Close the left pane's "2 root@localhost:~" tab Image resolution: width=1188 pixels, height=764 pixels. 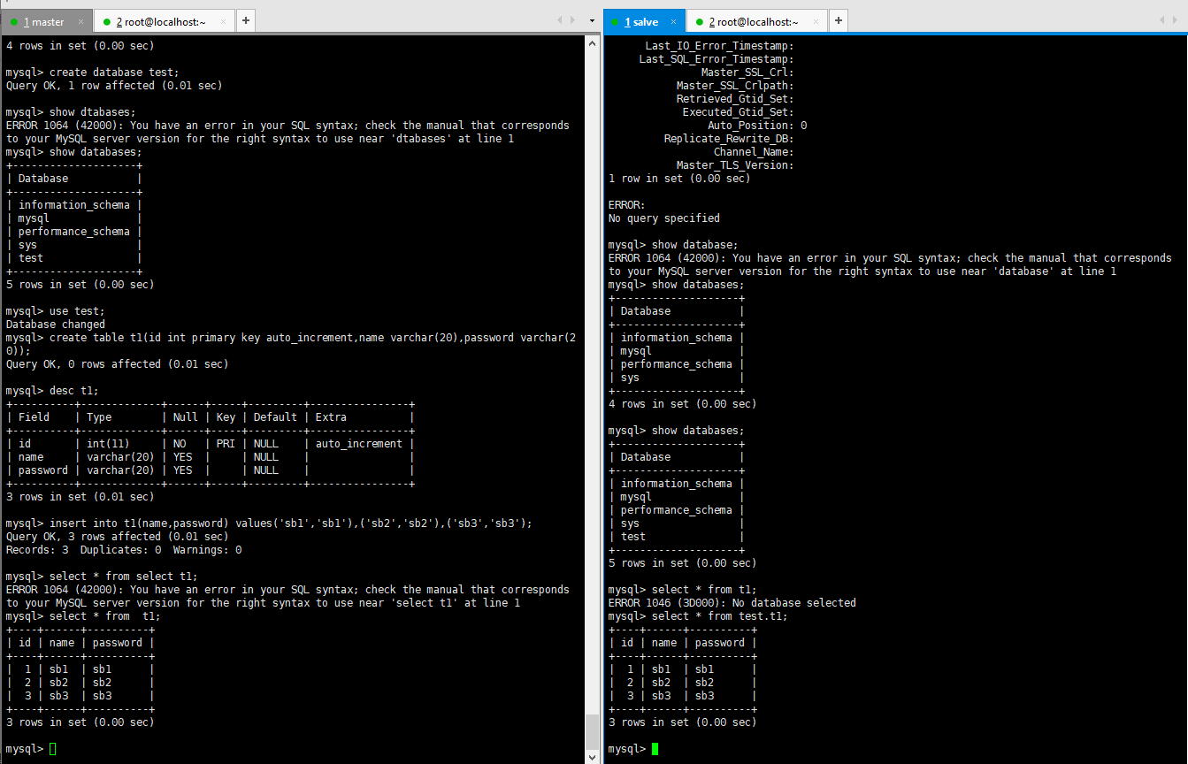[223, 21]
